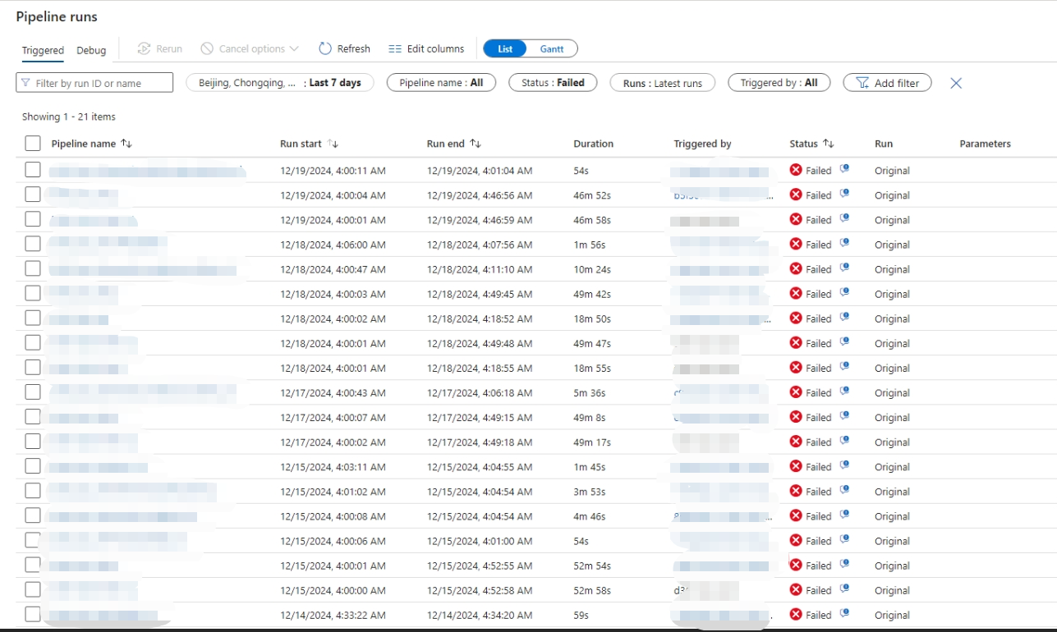Select checkbox for 12/19/2024, 4:00:11 AM run
This screenshot has width=1057, height=632.
pyautogui.click(x=33, y=170)
